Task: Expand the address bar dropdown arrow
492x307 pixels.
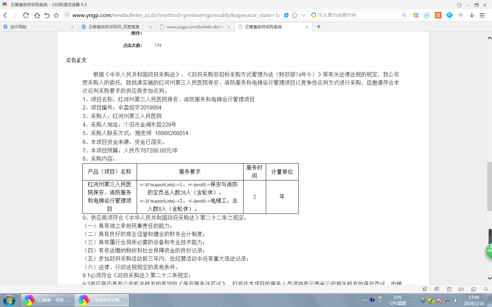Action: coord(303,15)
